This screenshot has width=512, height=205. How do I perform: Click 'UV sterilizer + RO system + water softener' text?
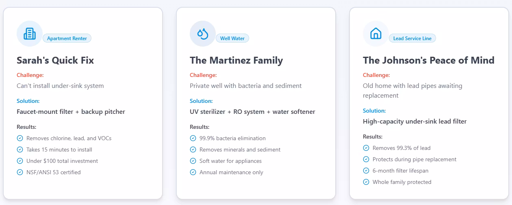[252, 111]
